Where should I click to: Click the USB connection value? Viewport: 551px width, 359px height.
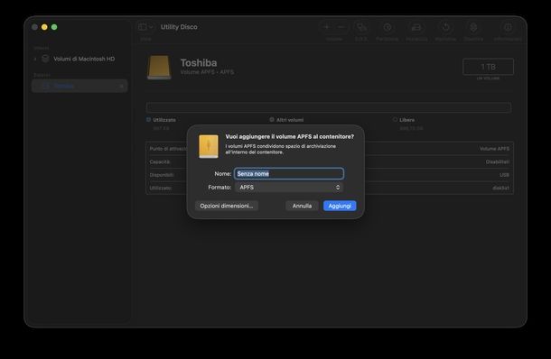[505, 175]
